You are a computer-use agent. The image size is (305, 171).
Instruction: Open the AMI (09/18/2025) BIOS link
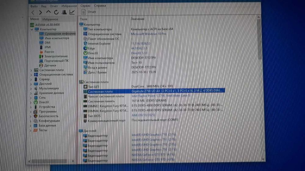click(x=143, y=115)
